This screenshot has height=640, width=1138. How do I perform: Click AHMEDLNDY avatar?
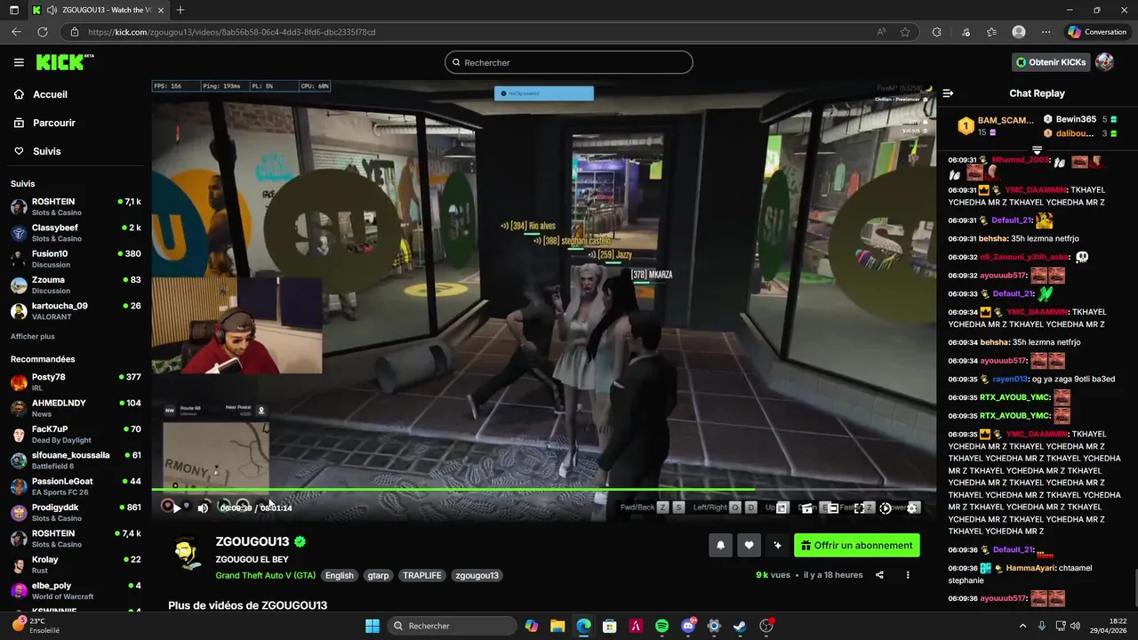(19, 408)
